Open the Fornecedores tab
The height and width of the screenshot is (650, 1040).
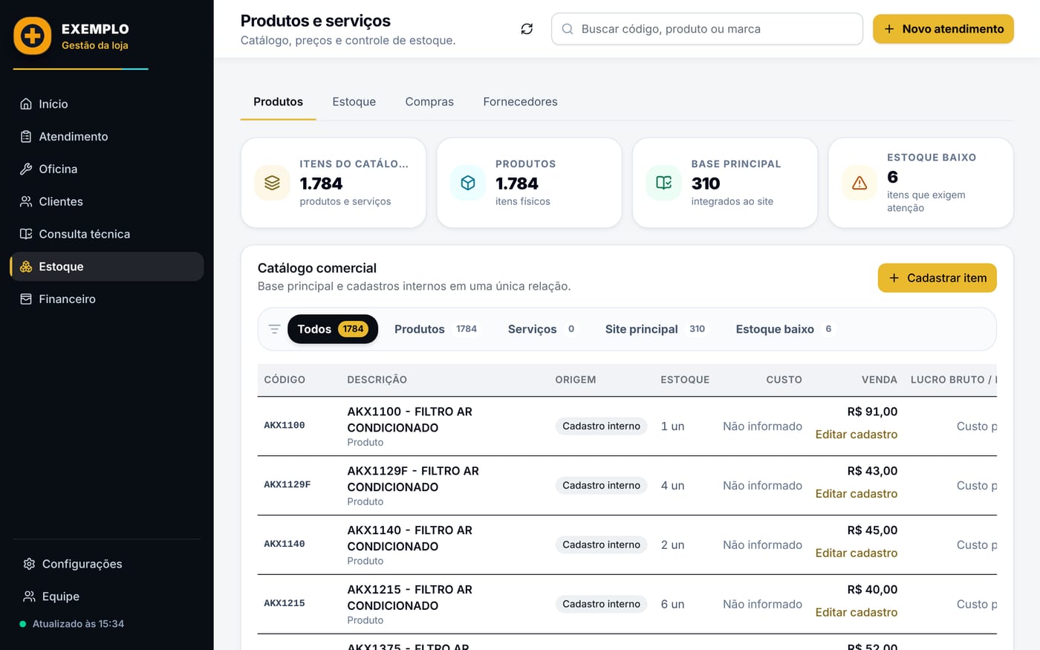(x=520, y=102)
